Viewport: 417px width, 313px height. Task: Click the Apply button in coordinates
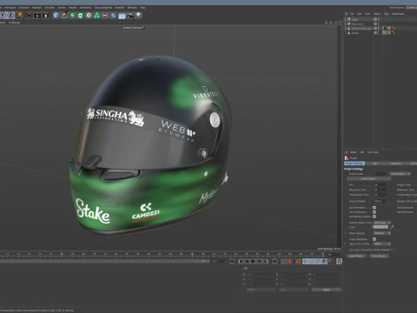(x=327, y=290)
